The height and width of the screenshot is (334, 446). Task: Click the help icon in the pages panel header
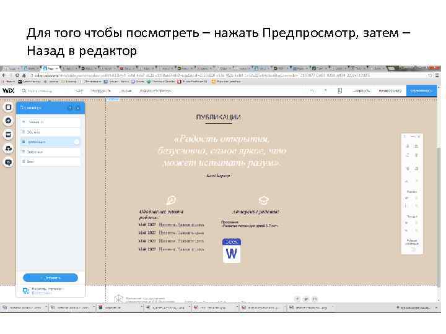pos(70,108)
